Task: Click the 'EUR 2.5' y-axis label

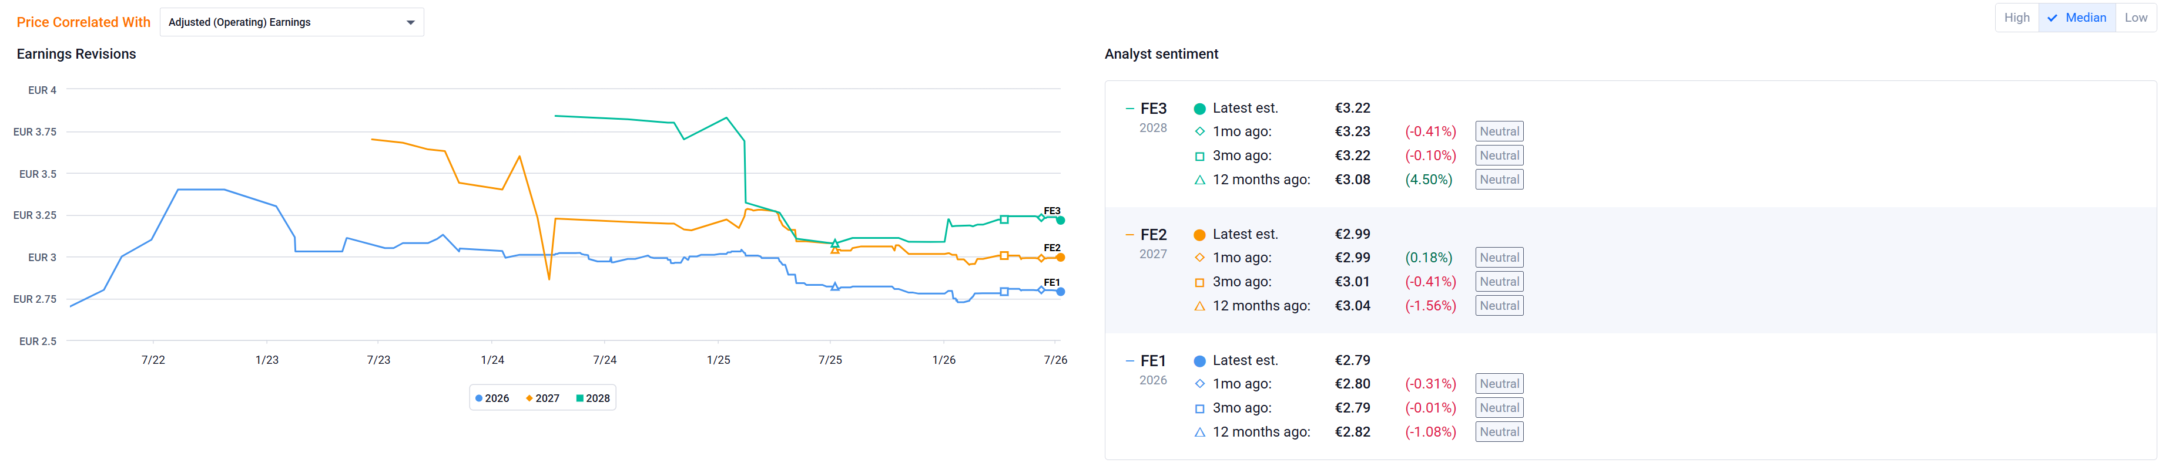Action: (x=38, y=342)
